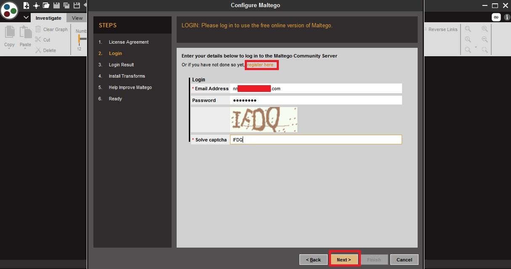The image size is (511, 269).
Task: Click the stacked-disks Save All icon
Action: click(66, 5)
